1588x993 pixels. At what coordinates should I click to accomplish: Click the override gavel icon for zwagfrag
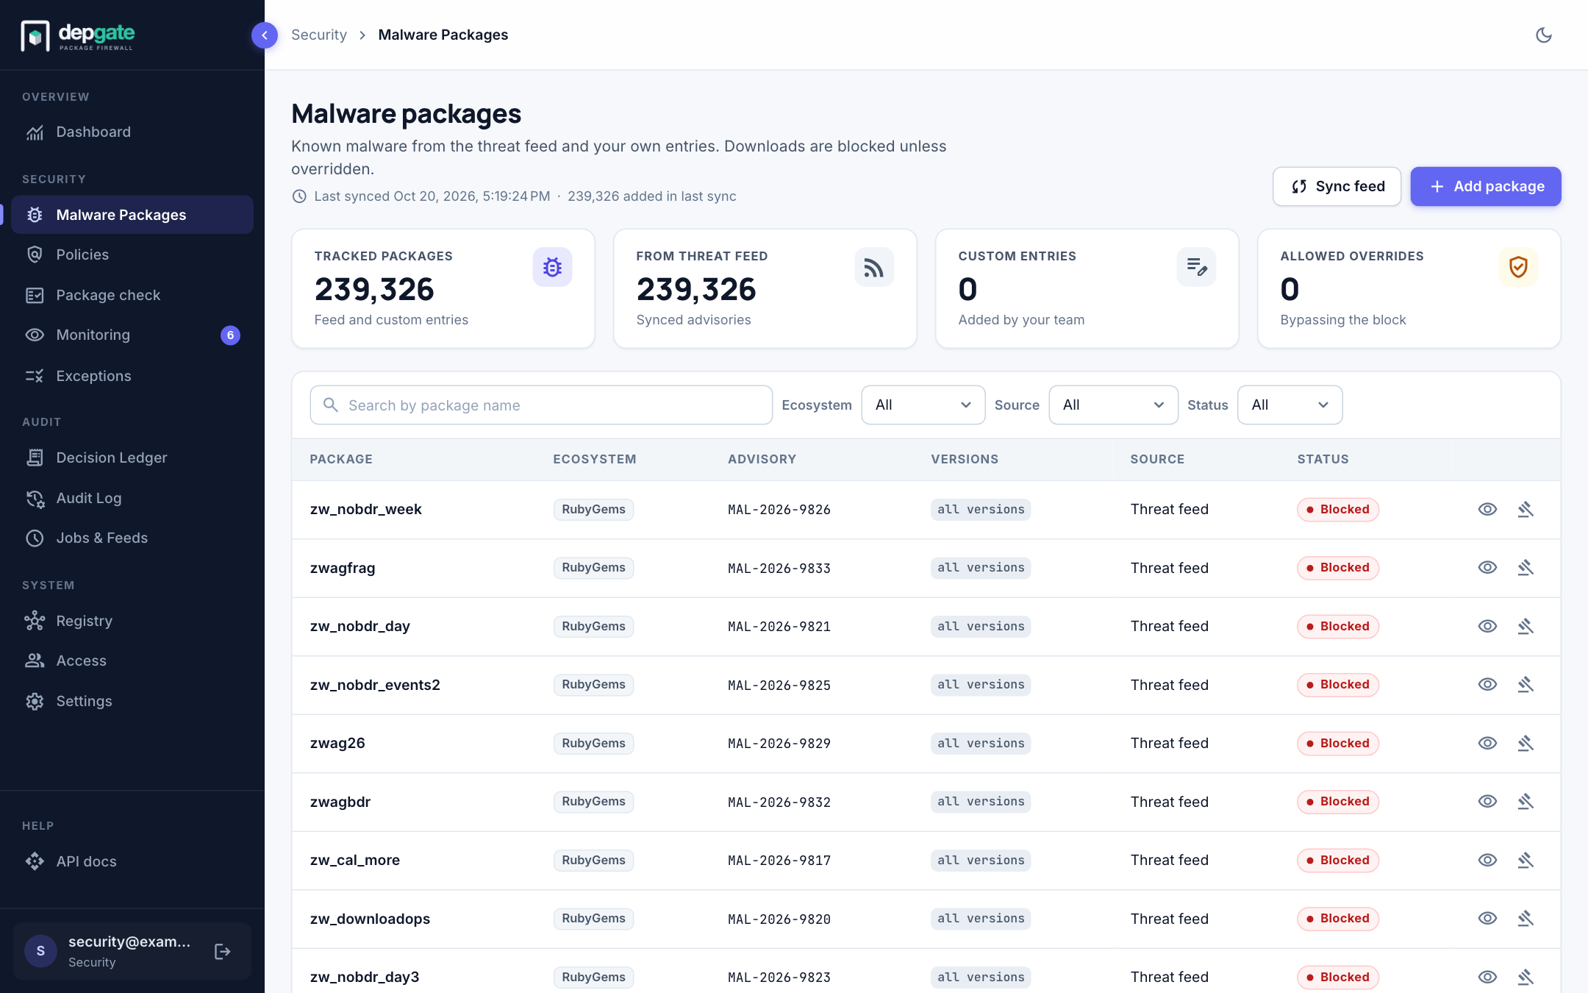point(1526,567)
